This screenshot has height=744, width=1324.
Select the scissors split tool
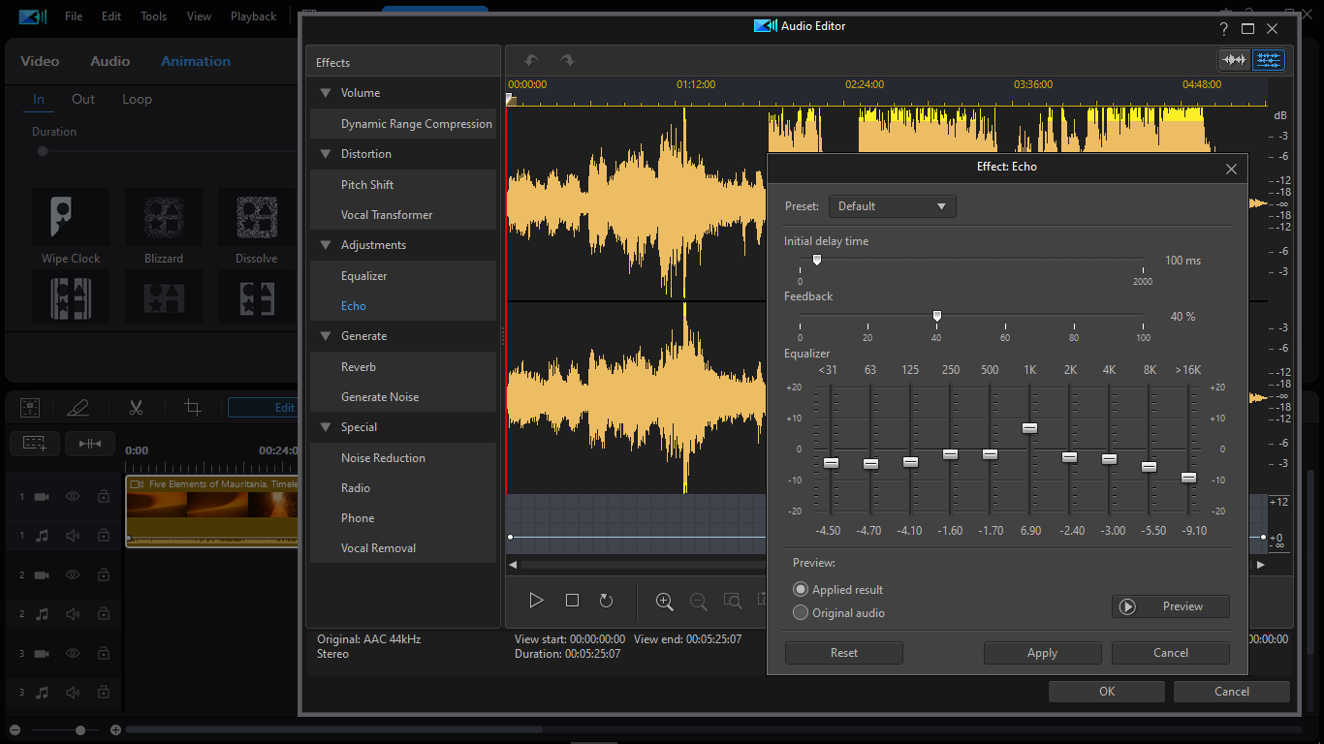click(x=136, y=408)
